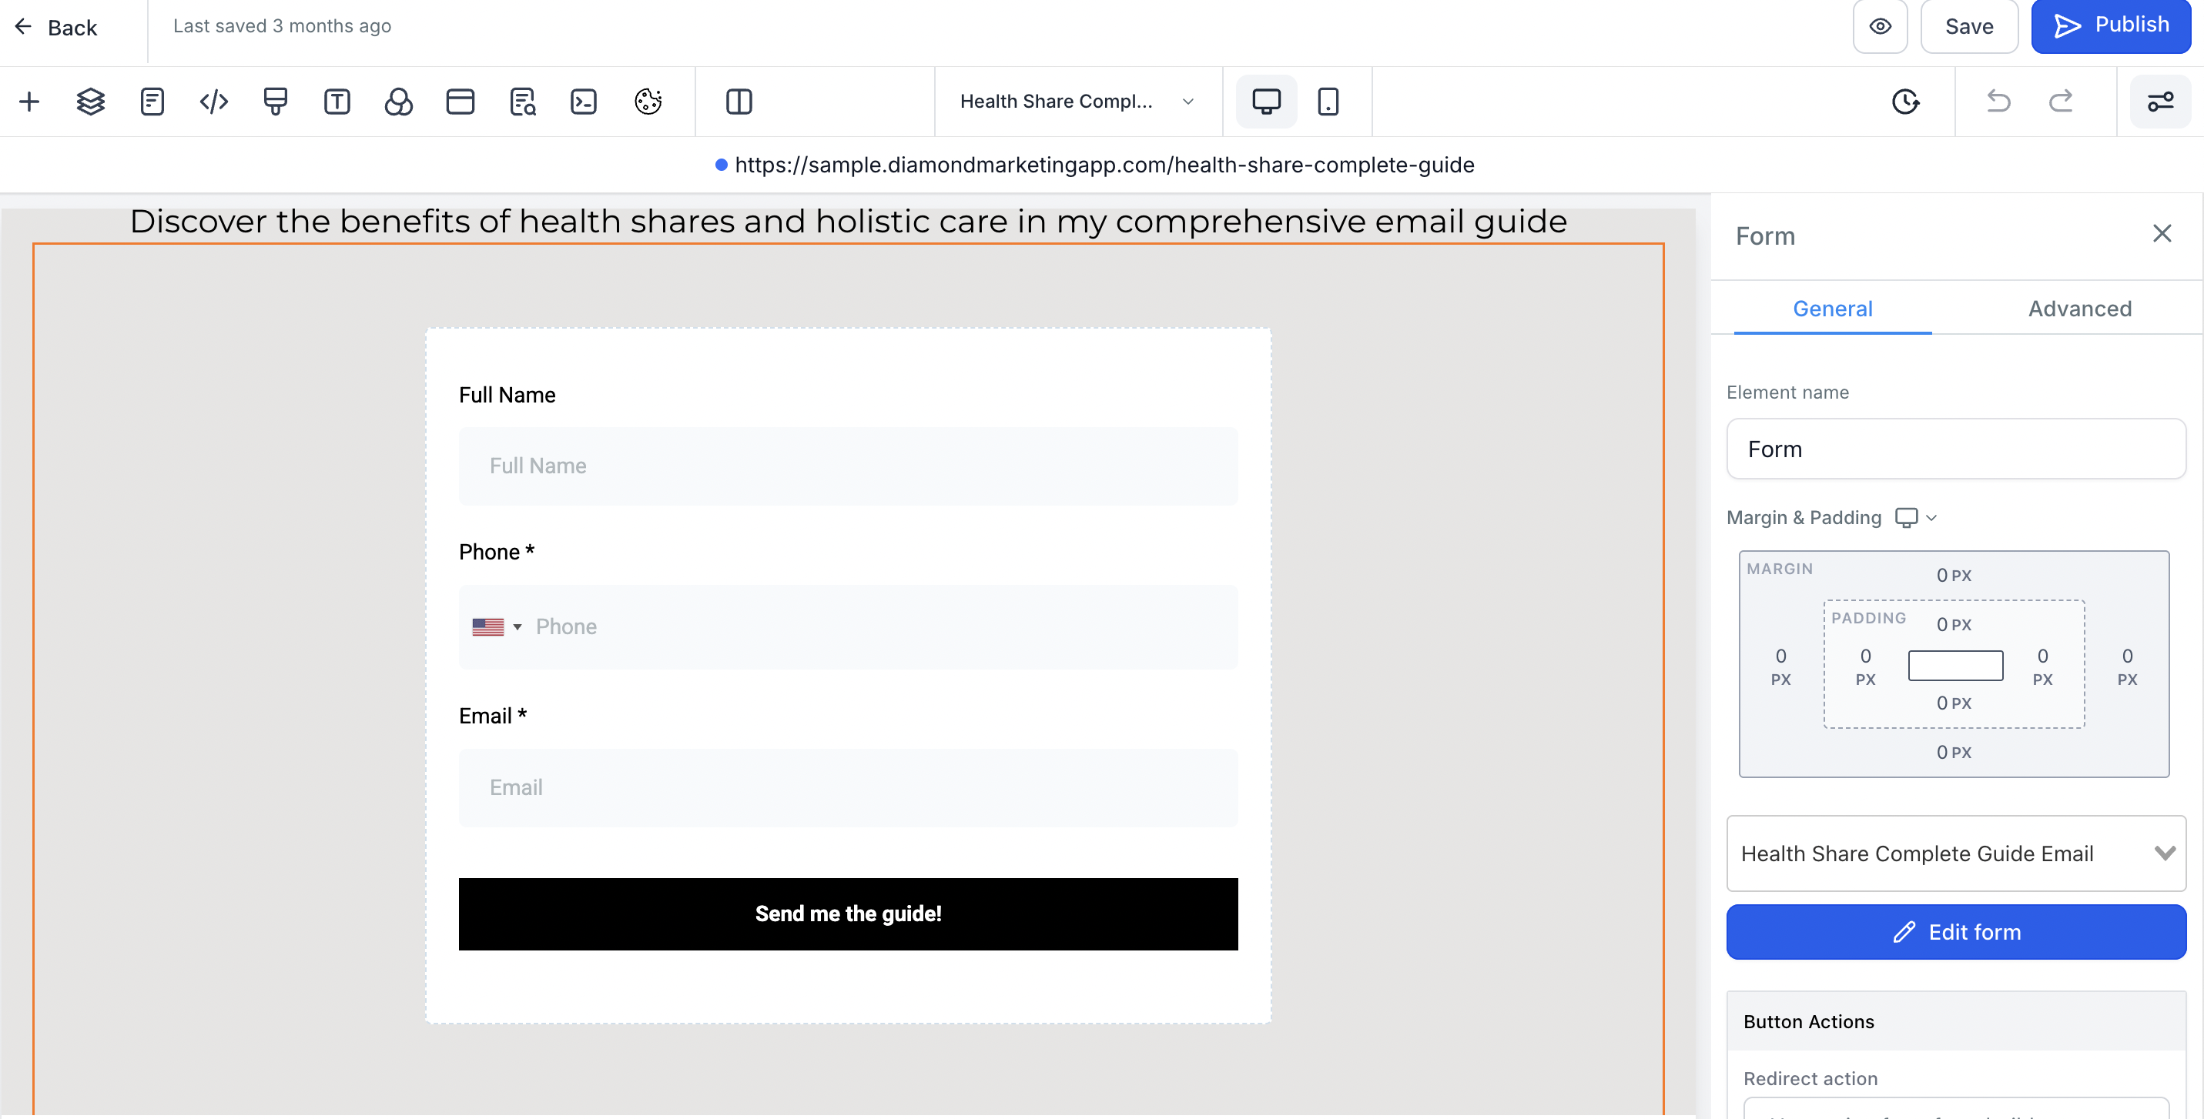Screen dimensions: 2204x1119
Task: Open the phone country flag dropdown
Action: pos(497,626)
